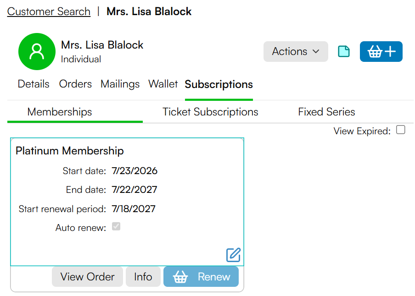Switch to the Details tab

click(x=34, y=84)
